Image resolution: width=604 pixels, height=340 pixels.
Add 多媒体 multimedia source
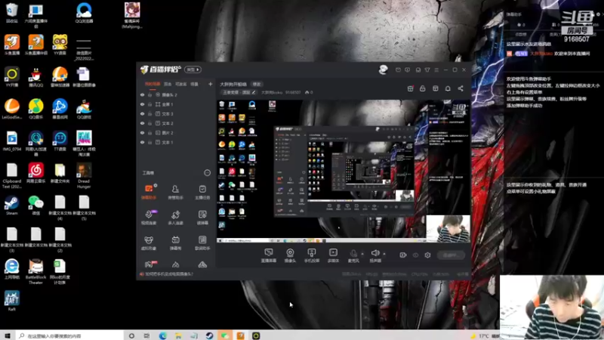pos(333,255)
